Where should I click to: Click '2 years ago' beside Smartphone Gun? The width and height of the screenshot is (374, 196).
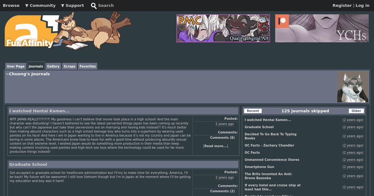[x=353, y=167]
